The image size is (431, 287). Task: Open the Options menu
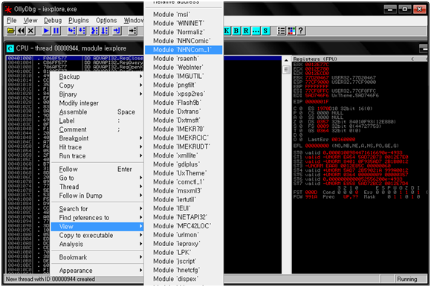tap(106, 20)
